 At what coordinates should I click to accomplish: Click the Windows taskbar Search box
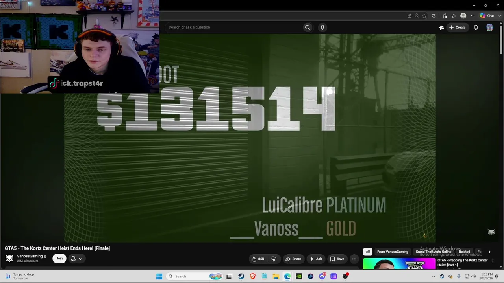tap(194, 276)
